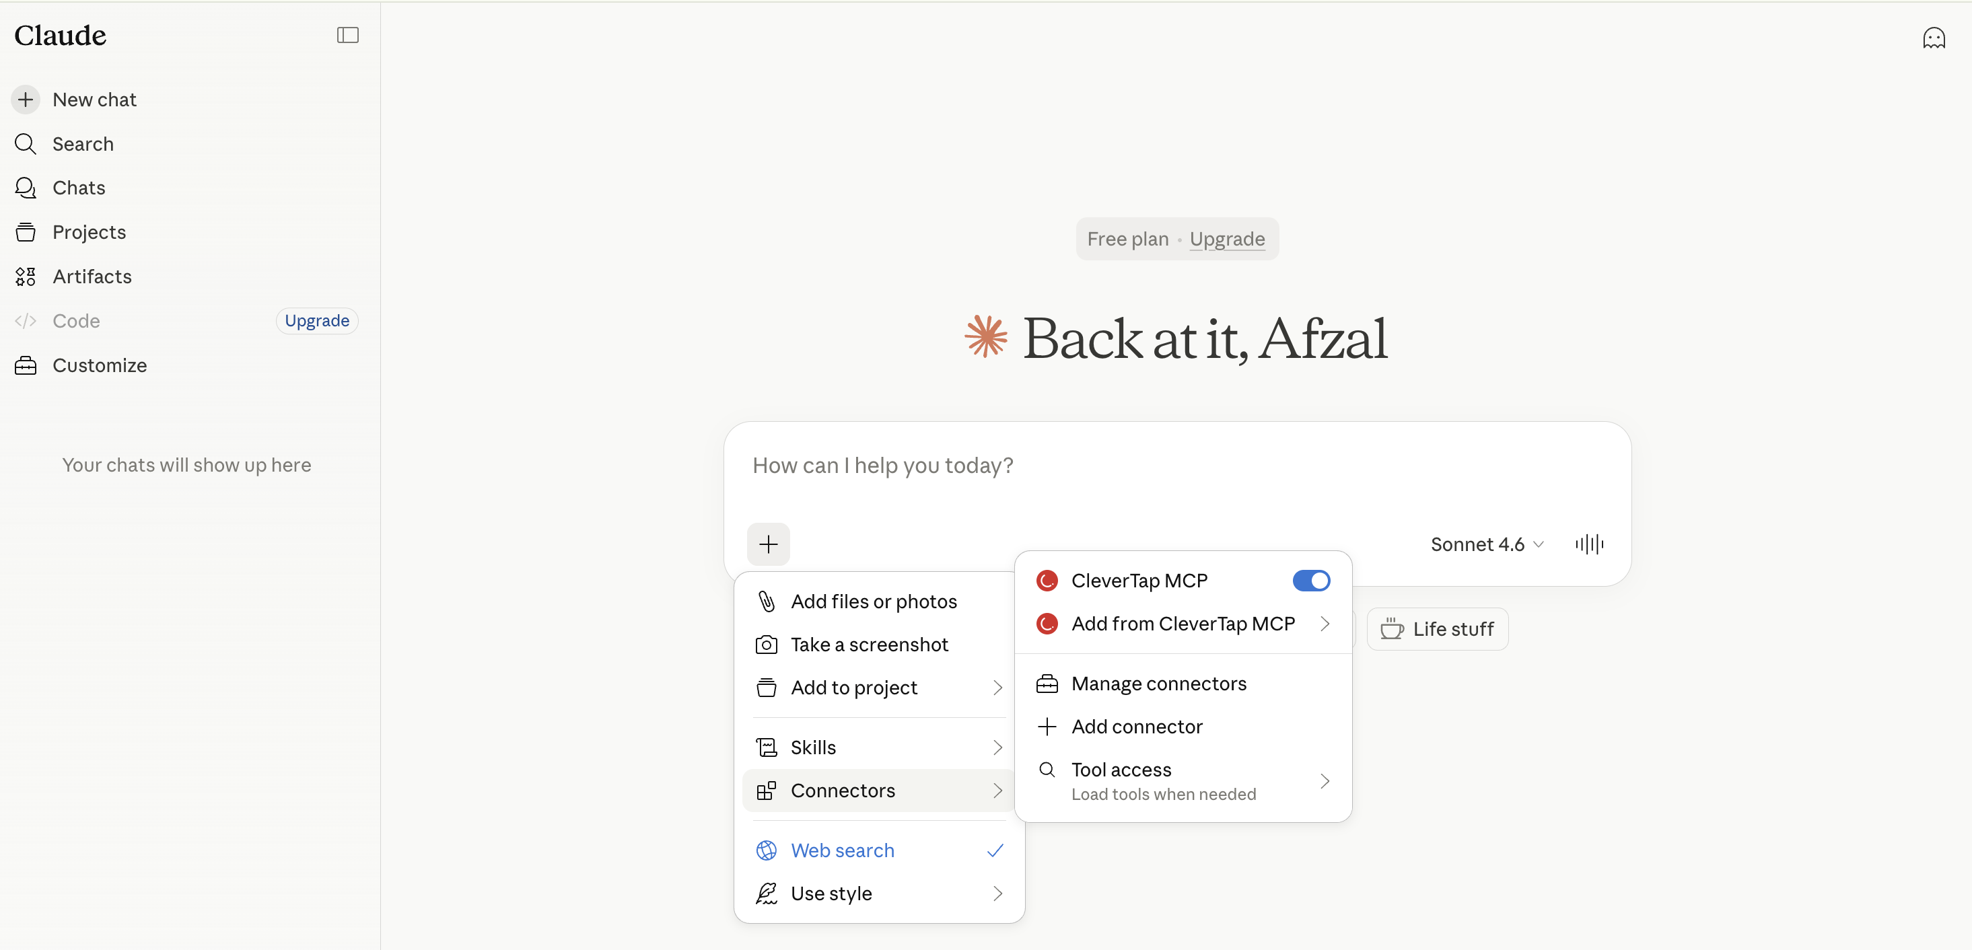Open incognito chat via ghost icon
Image resolution: width=1972 pixels, height=950 pixels.
coord(1934,38)
